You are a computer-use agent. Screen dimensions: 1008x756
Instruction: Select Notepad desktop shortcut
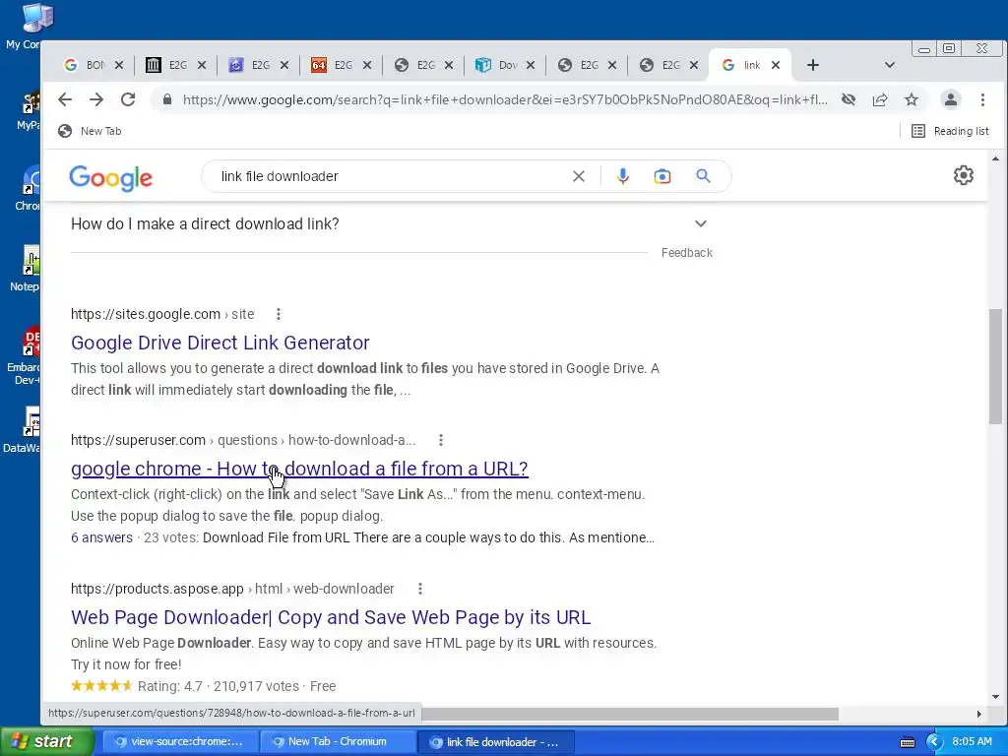tap(26, 269)
